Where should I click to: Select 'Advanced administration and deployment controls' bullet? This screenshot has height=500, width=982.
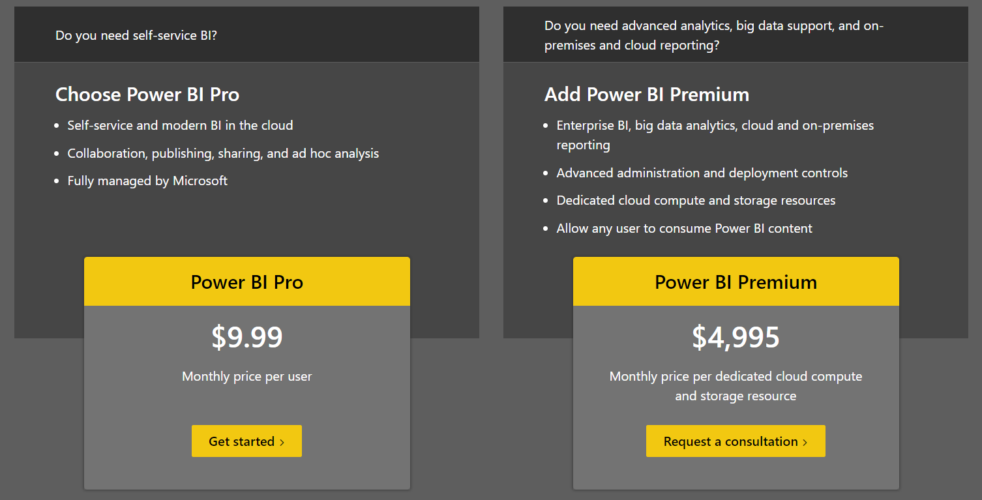click(x=702, y=173)
